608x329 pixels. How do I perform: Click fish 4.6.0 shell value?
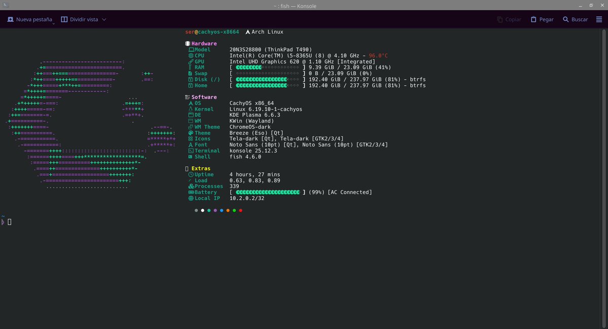click(246, 157)
